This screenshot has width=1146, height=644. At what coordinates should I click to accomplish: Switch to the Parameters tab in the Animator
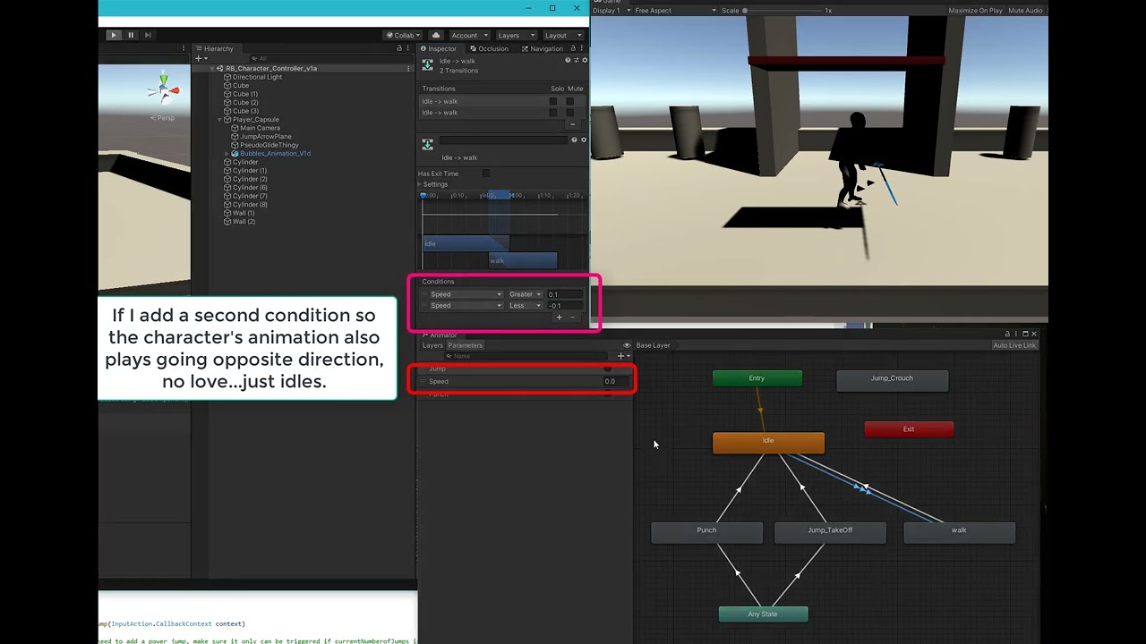(465, 345)
